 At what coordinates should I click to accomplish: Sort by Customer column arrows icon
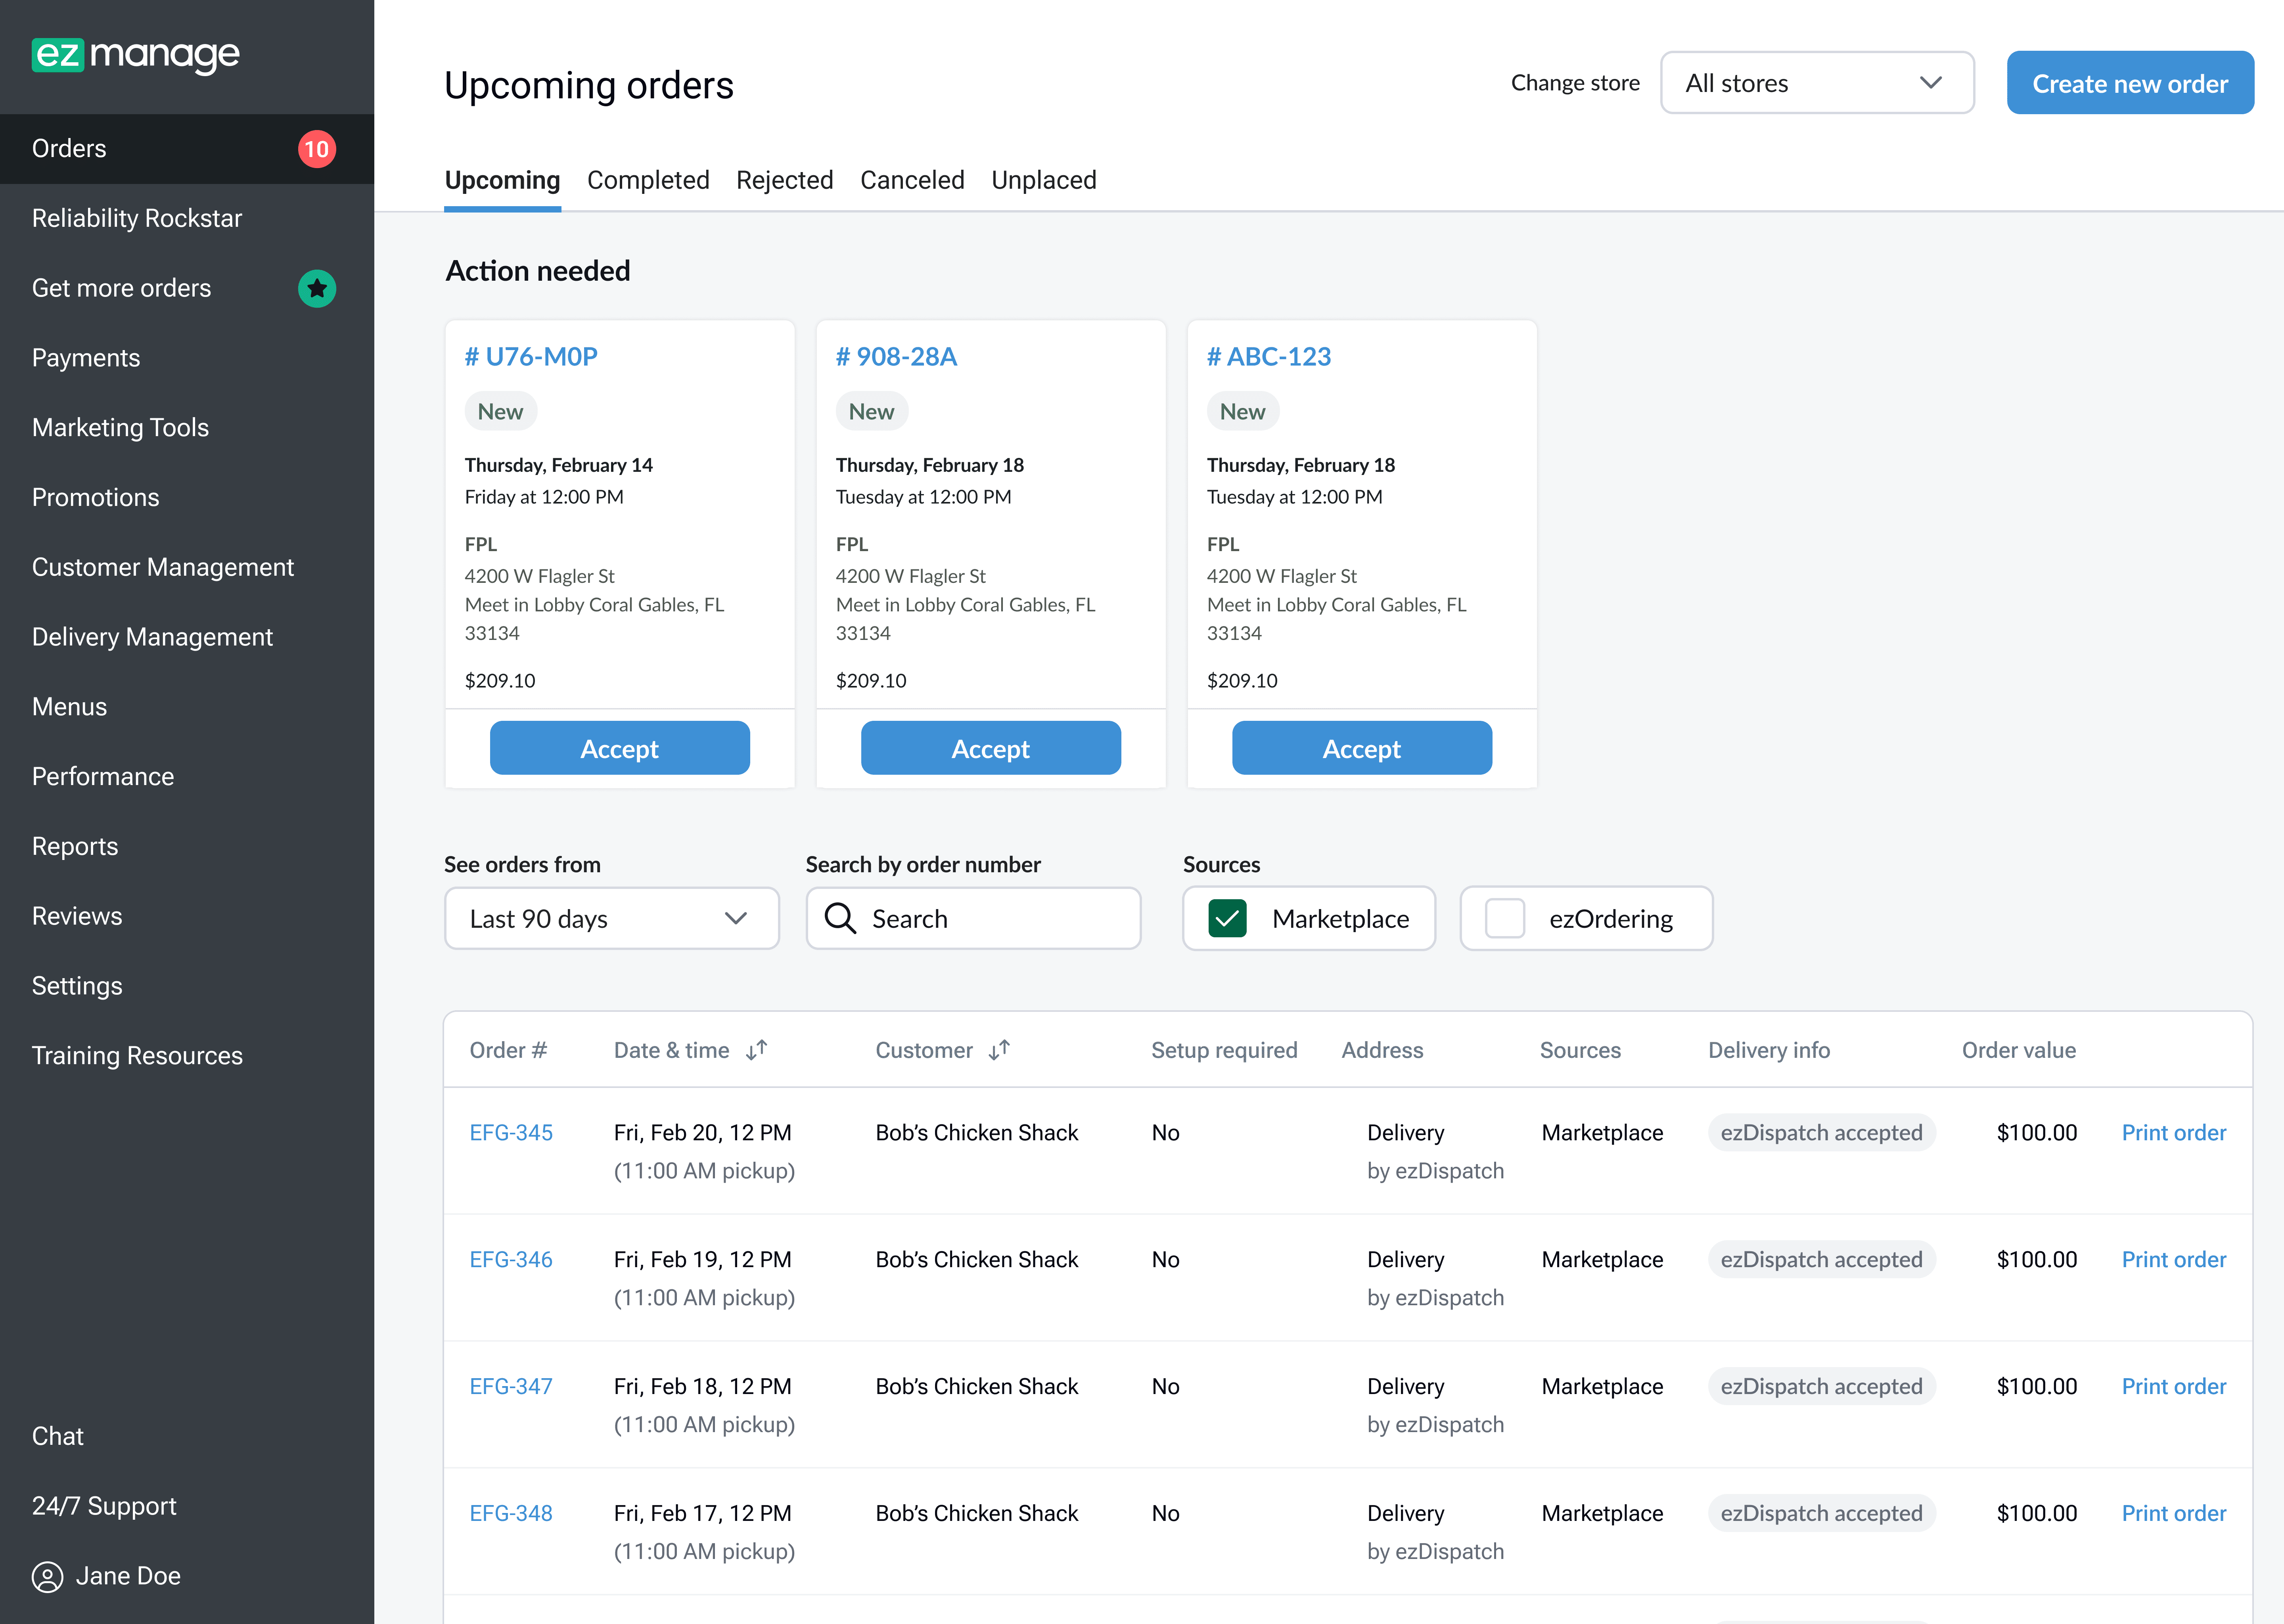[x=999, y=1050]
